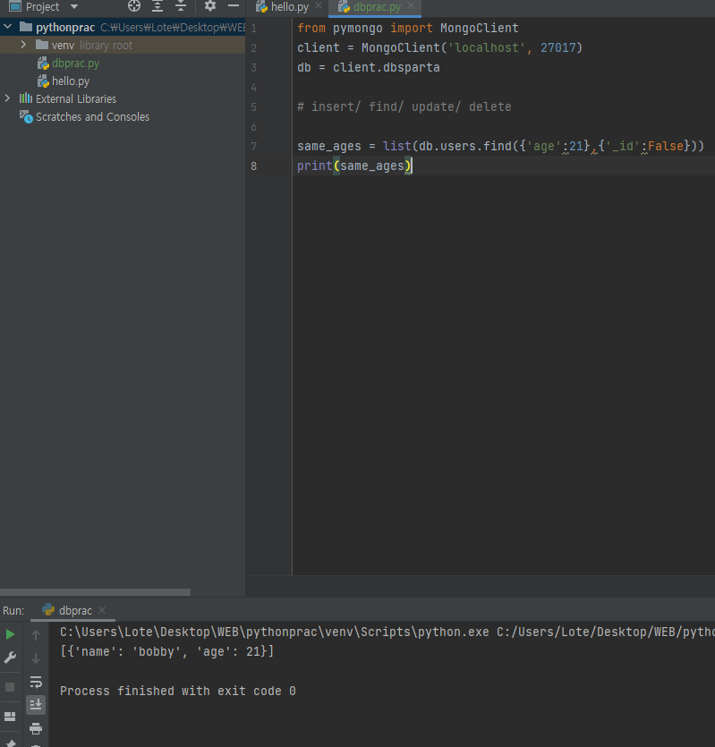Open the Project view dropdown
Image resolution: width=715 pixels, height=747 pixels.
click(74, 6)
